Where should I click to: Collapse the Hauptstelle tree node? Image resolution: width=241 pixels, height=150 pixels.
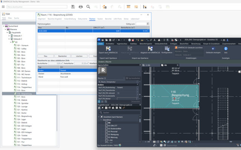7,32
